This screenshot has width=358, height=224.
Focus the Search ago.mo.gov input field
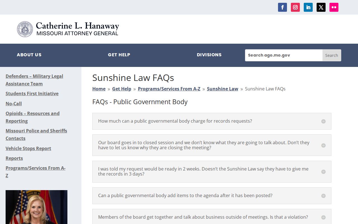(x=284, y=55)
